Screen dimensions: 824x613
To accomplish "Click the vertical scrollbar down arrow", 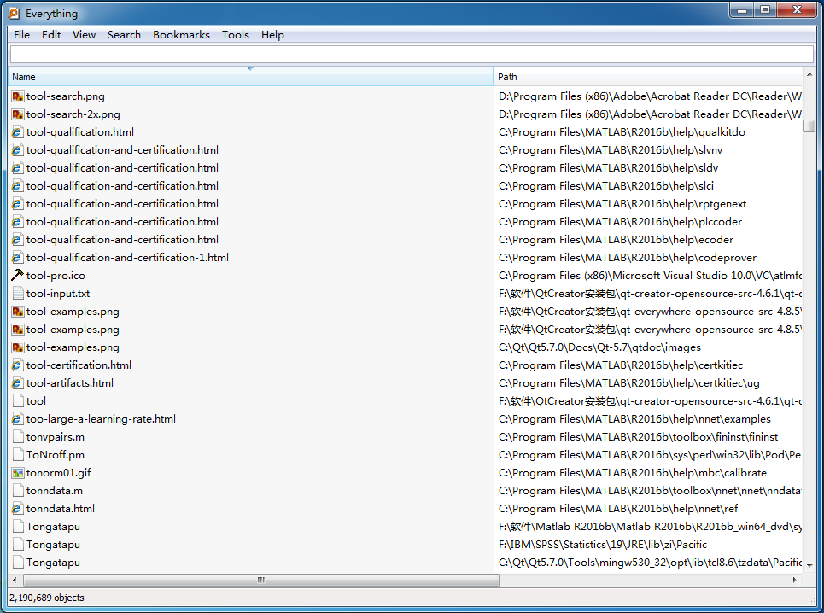I will (809, 566).
